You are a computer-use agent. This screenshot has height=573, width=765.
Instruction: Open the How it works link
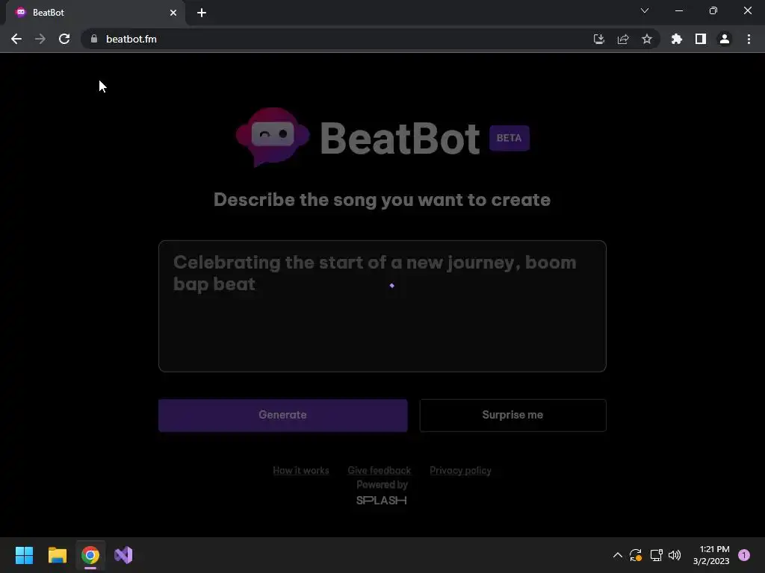pyautogui.click(x=301, y=471)
